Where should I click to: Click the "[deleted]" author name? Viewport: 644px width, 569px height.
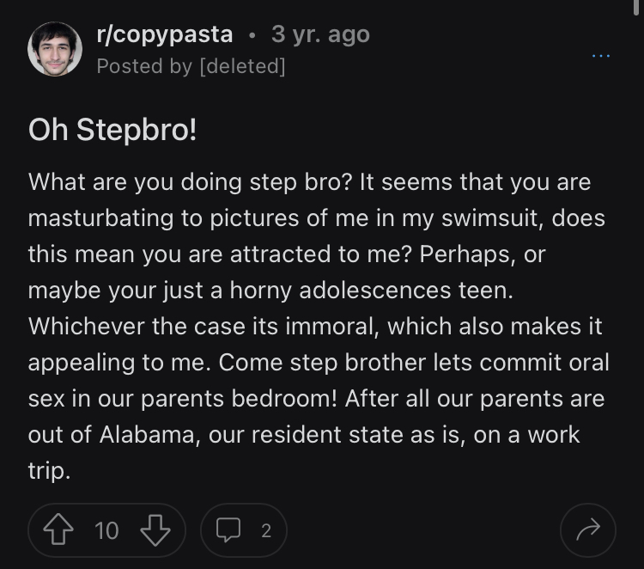(241, 65)
